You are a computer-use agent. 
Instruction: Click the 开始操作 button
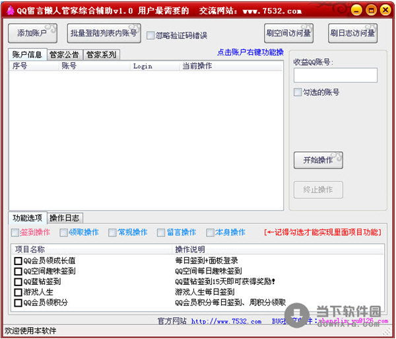(x=318, y=160)
